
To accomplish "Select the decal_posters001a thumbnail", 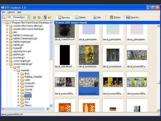I will coord(137,56).
